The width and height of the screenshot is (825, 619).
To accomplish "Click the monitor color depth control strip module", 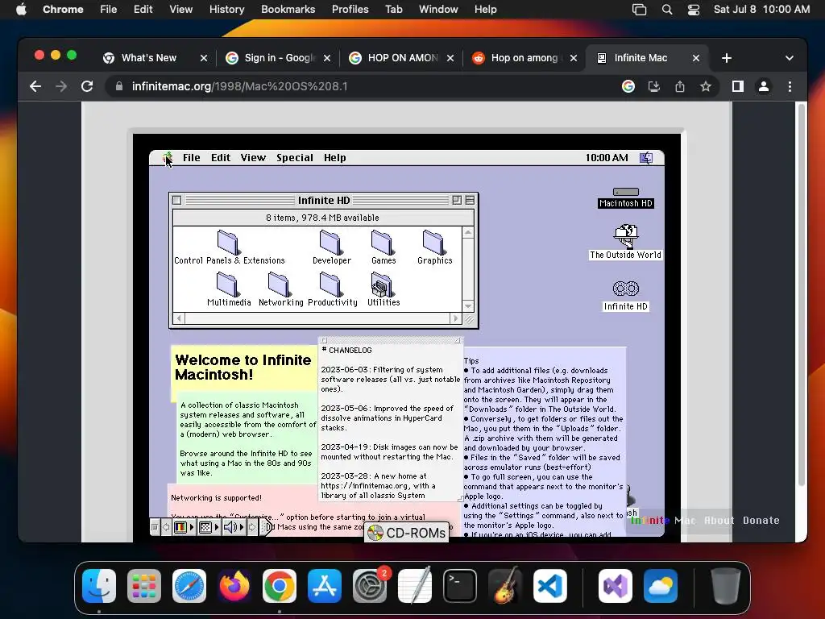I will point(180,527).
